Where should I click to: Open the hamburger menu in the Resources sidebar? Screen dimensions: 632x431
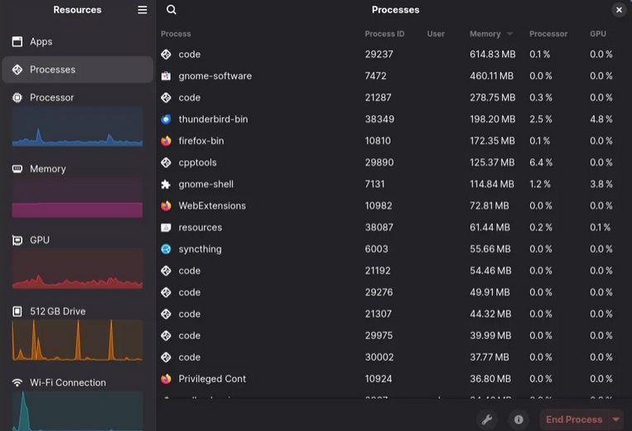[142, 10]
